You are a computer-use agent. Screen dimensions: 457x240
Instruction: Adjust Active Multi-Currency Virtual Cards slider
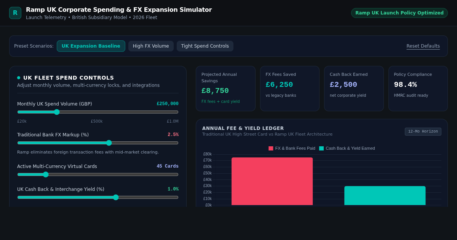tap(98, 174)
